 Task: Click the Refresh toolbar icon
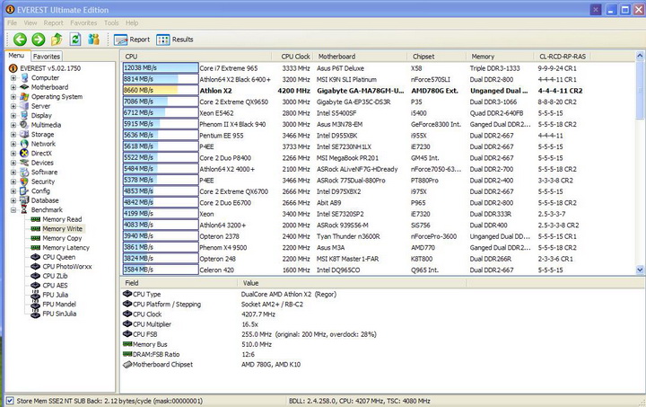tap(75, 40)
